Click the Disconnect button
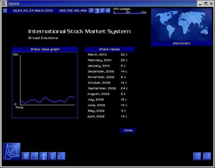Image resolution: width=215 pixels, height=168 pixels. tap(181, 43)
